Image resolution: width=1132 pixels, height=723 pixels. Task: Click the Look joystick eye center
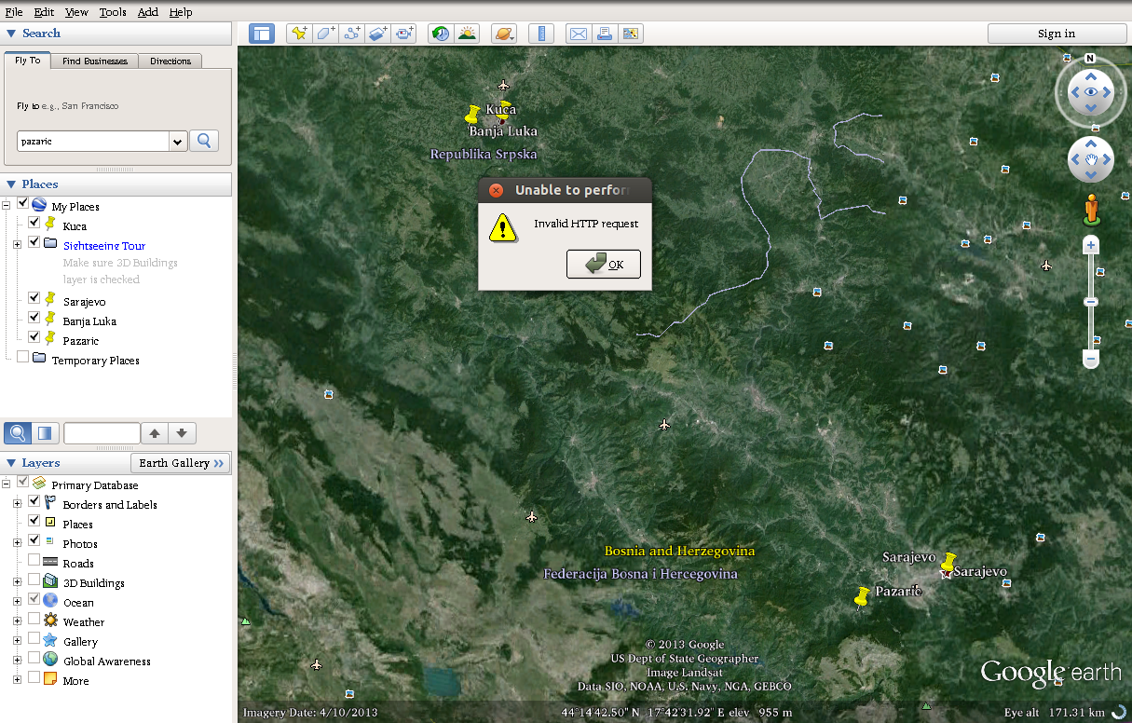[1090, 92]
